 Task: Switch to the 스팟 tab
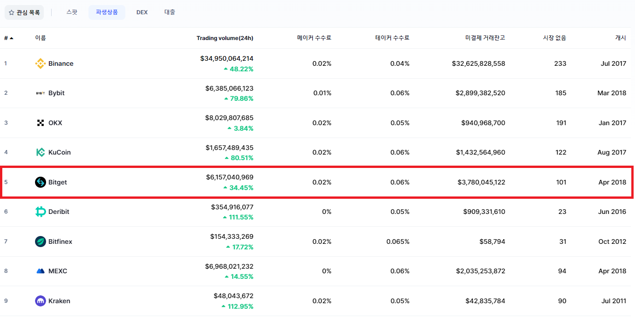pyautogui.click(x=72, y=12)
